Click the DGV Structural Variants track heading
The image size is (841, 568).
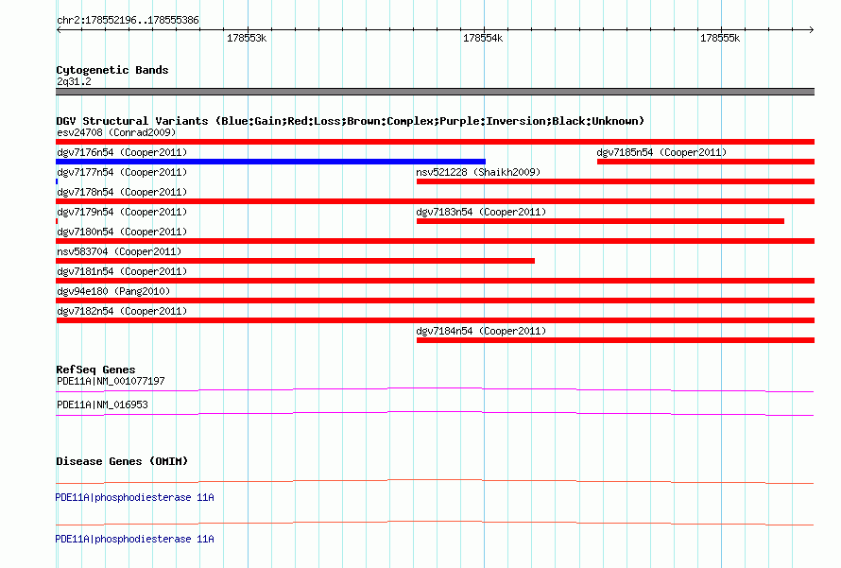pyautogui.click(x=351, y=121)
